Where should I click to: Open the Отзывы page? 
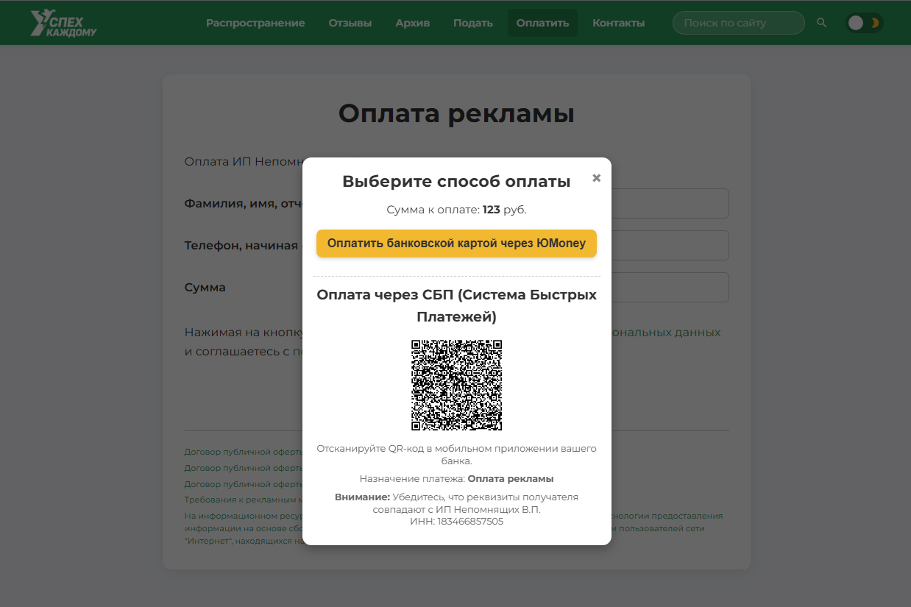[350, 23]
